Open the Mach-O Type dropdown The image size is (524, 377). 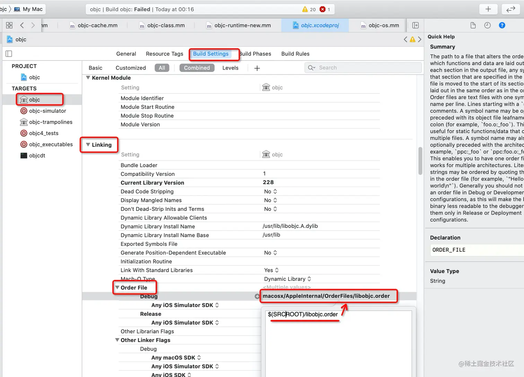(x=288, y=279)
